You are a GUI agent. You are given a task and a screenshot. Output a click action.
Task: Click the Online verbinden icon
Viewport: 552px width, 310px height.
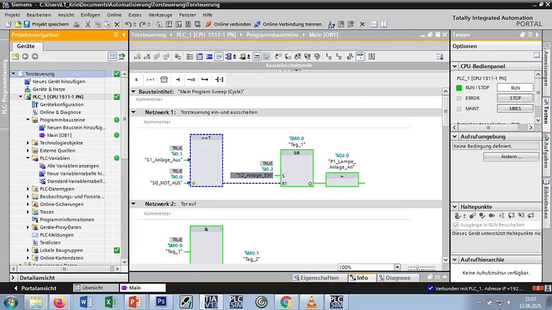pyautogui.click(x=208, y=24)
